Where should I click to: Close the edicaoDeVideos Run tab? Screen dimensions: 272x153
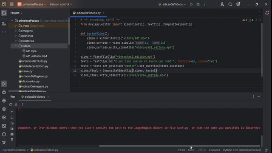coord(48,97)
